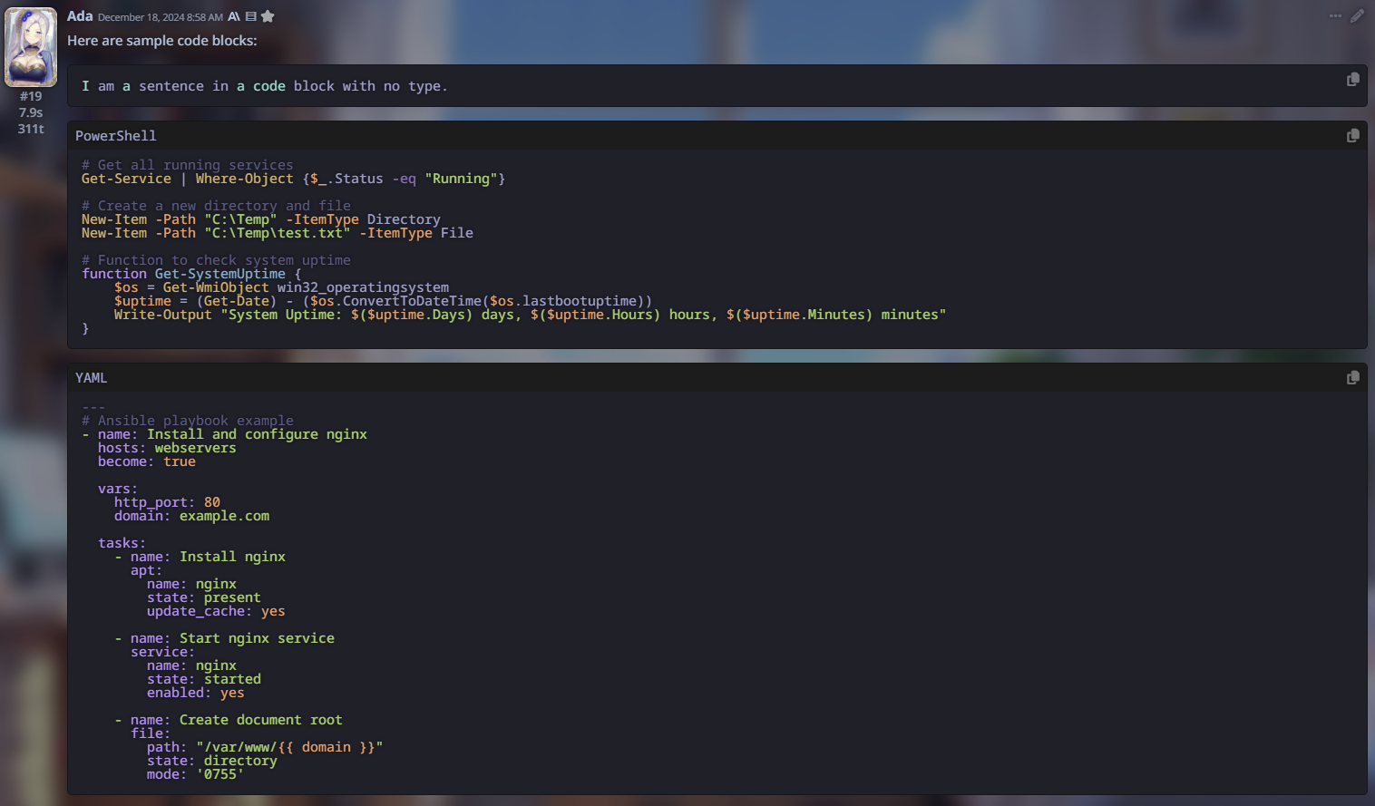The width and height of the screenshot is (1375, 806).
Task: Click the 'state: started' line
Action: [204, 679]
